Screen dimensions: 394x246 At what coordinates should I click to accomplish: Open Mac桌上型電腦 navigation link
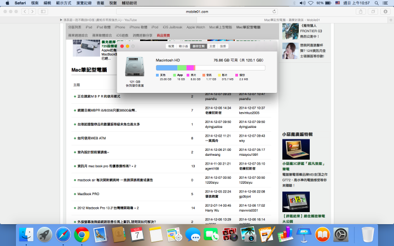(221, 27)
